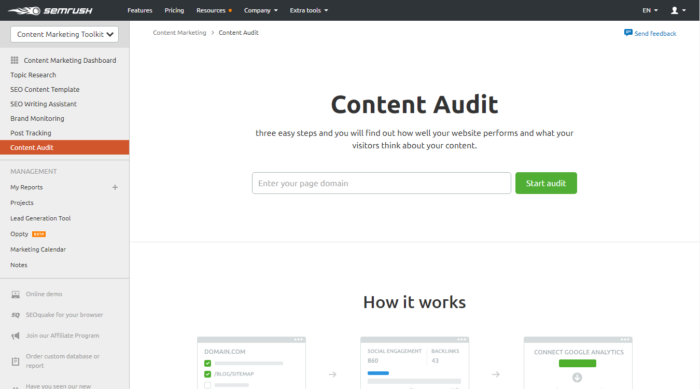The image size is (700, 389).
Task: Click the Backlinks value 43
Action: (435, 360)
